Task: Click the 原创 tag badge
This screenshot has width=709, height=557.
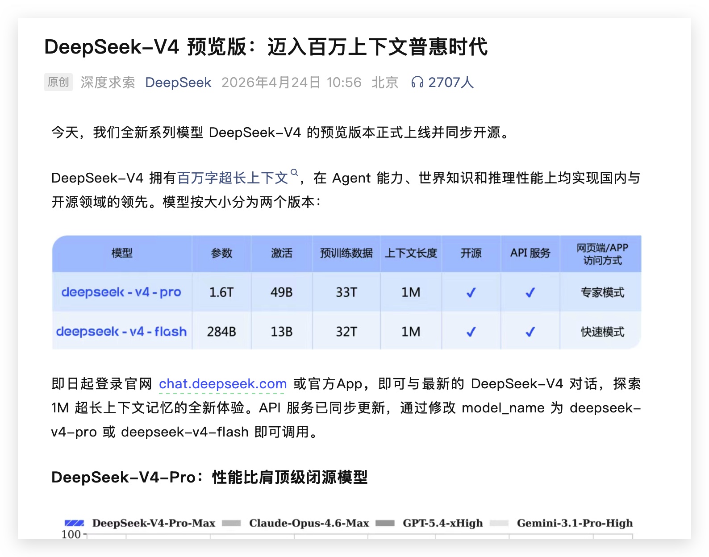Action: (58, 82)
